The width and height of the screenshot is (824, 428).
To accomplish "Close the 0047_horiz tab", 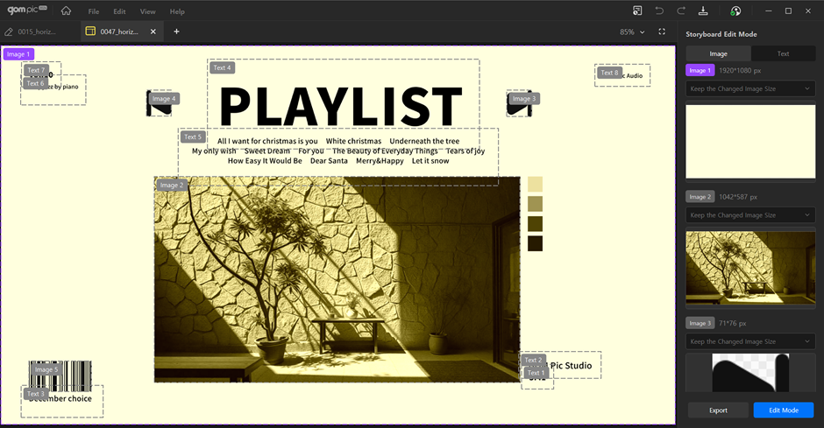I will coord(153,32).
